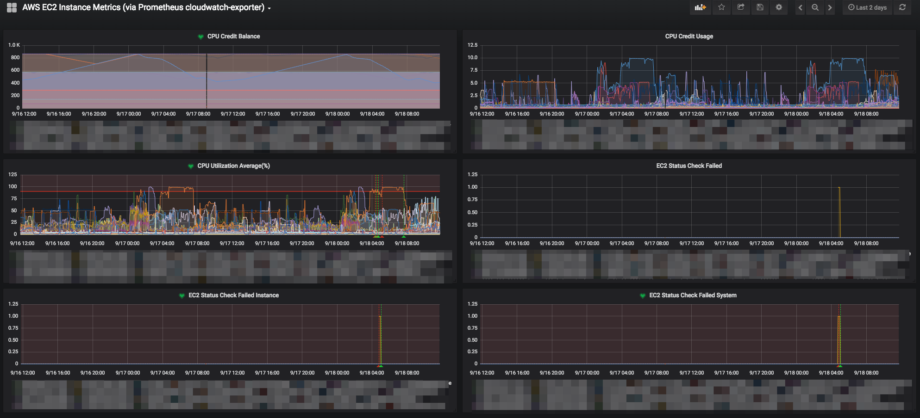Shift time range backward

point(800,7)
